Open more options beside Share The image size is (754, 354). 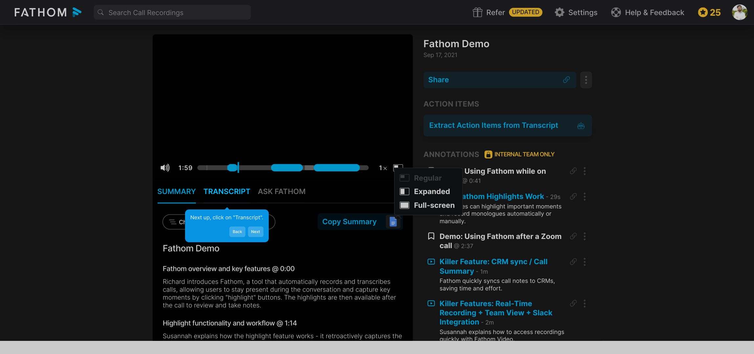point(586,80)
